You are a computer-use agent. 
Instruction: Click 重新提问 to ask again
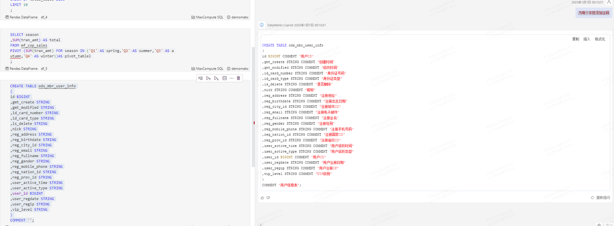600,198
